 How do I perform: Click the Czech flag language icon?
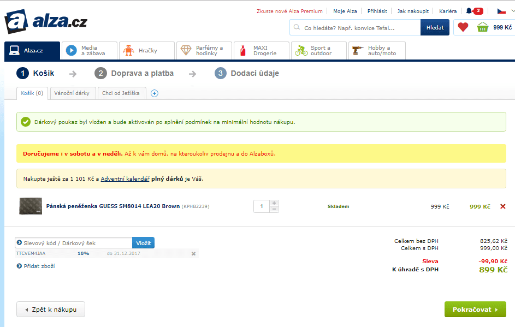click(501, 11)
